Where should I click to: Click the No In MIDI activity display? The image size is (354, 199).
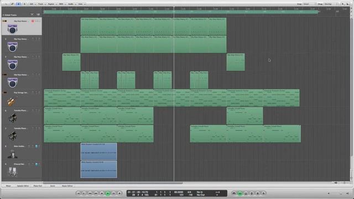click(200, 192)
